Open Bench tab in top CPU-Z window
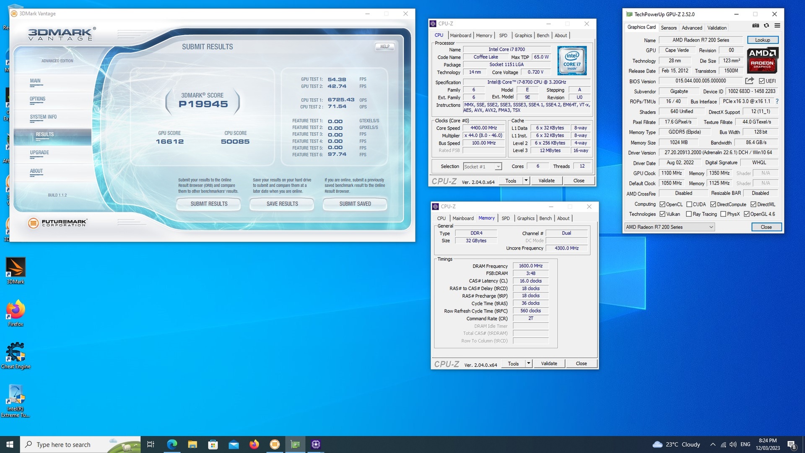The image size is (805, 453). (x=543, y=36)
